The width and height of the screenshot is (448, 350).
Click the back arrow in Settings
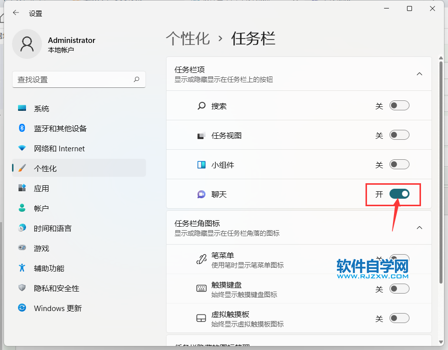(16, 13)
